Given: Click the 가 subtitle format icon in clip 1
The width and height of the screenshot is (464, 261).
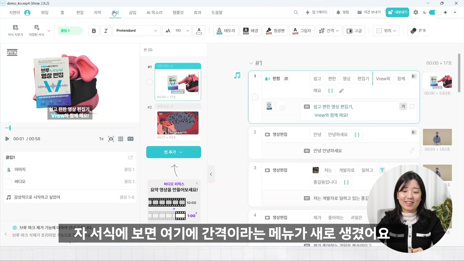Looking at the screenshot, I should pyautogui.click(x=403, y=107).
